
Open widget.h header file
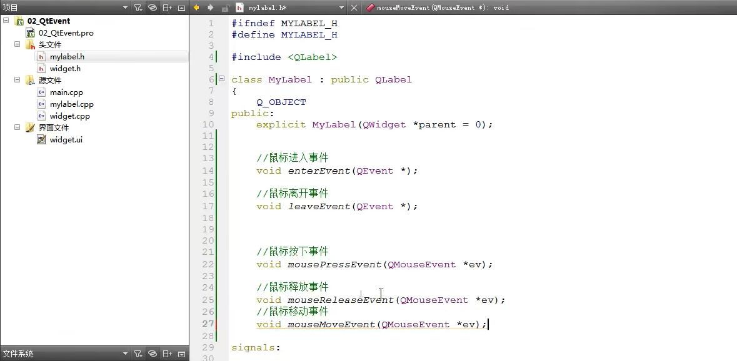pyautogui.click(x=65, y=69)
